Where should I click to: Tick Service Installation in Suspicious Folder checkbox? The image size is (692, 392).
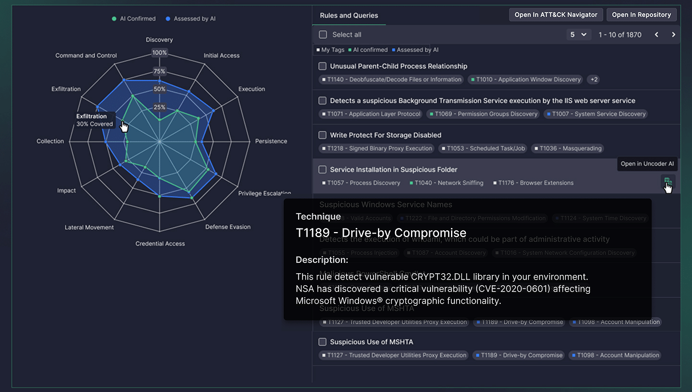[x=323, y=170]
